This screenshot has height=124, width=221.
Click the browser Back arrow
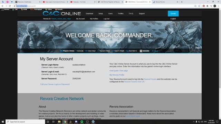(2, 6)
